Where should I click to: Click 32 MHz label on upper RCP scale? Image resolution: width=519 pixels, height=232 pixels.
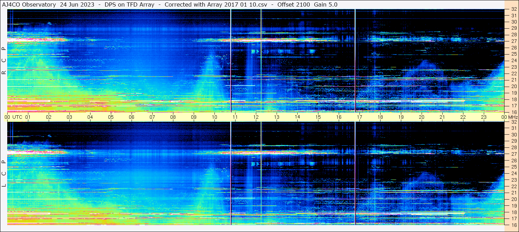pos(513,9)
